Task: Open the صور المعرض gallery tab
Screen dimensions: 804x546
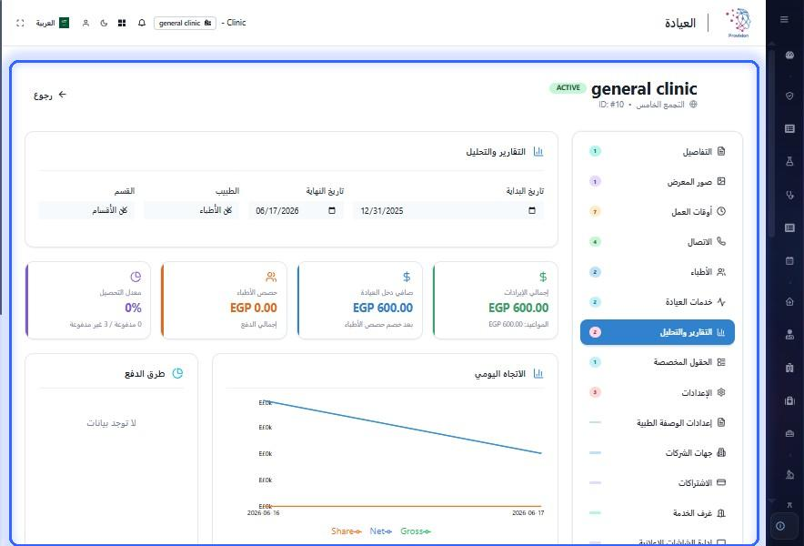Action: [658, 182]
